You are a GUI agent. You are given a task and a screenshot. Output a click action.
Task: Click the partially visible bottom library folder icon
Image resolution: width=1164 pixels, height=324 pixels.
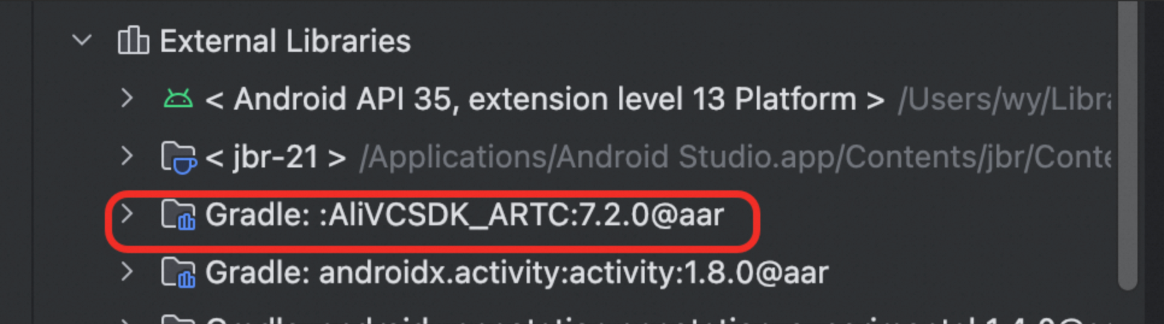click(x=178, y=319)
